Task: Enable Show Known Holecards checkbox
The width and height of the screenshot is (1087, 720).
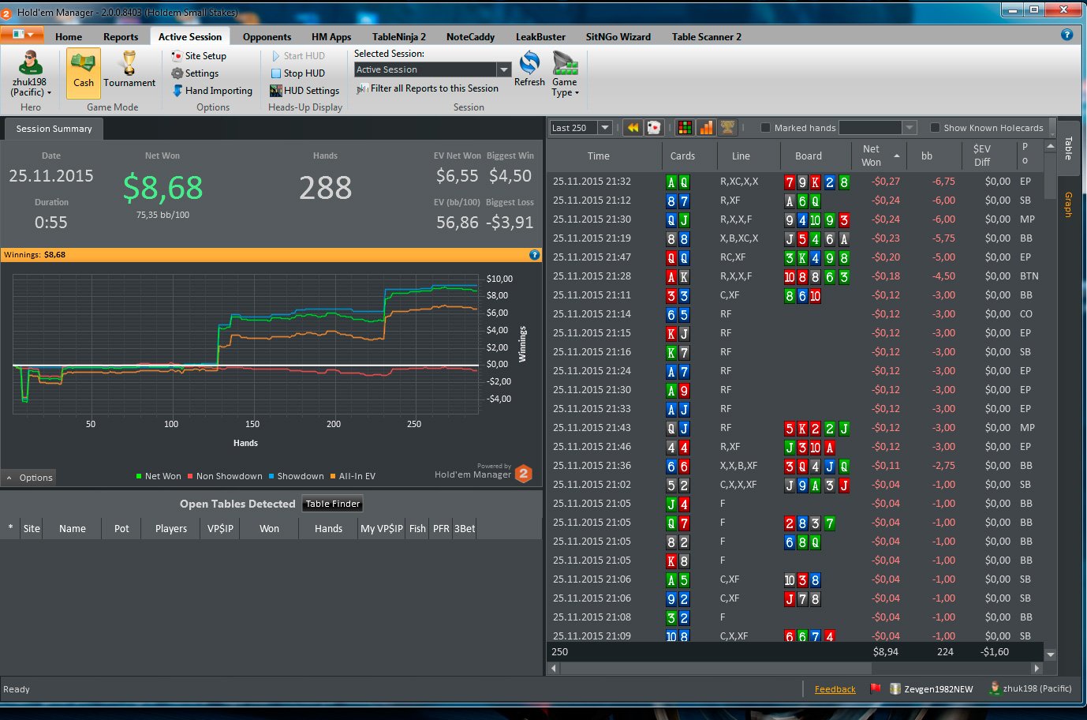Action: (935, 128)
